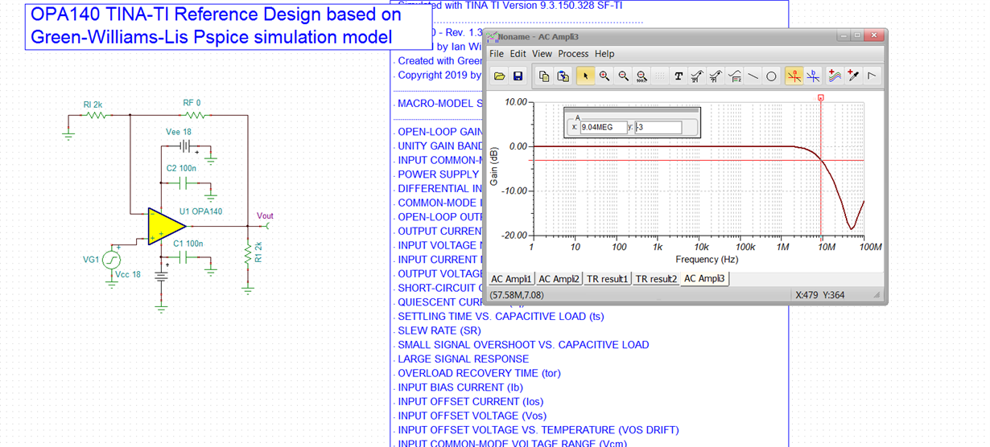Click the cursor y value field -3
Screen dimensions: 990x447
click(658, 127)
